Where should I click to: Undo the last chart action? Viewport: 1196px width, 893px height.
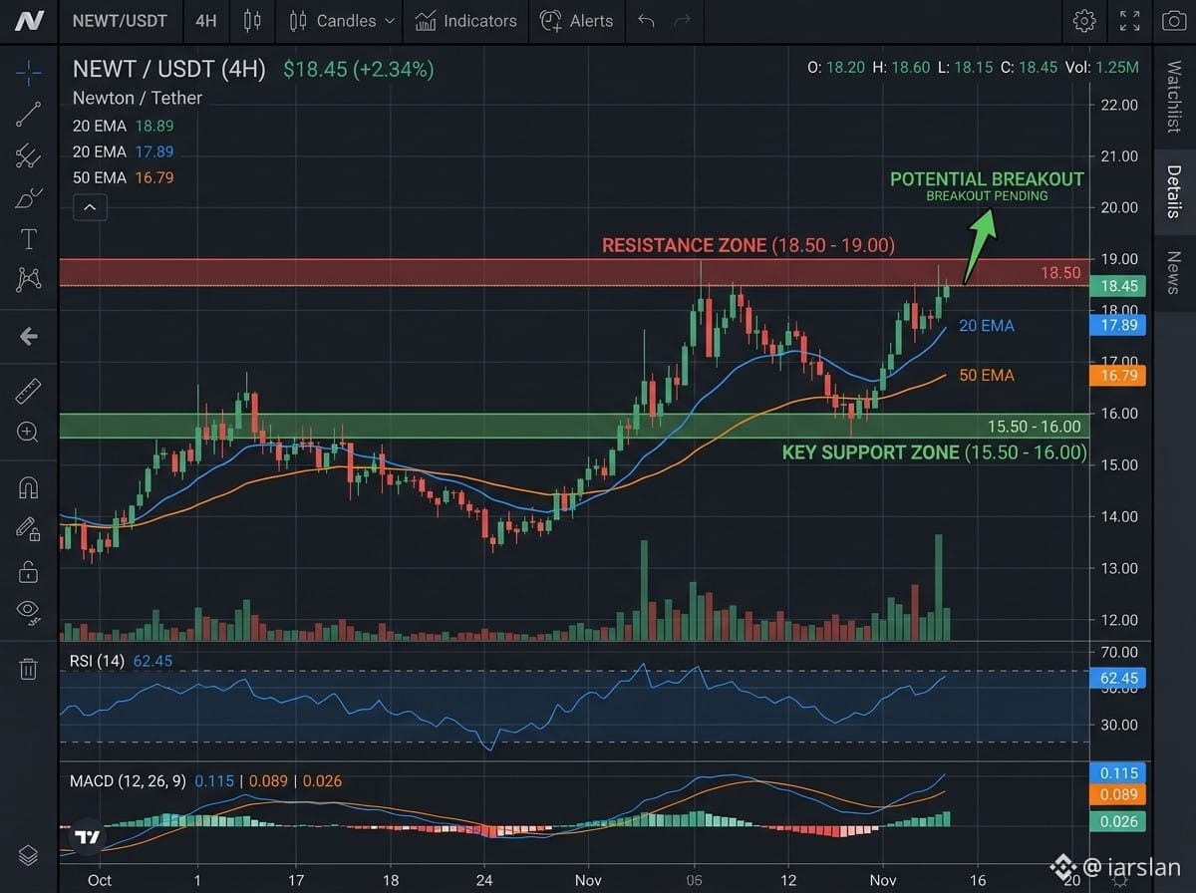click(646, 20)
